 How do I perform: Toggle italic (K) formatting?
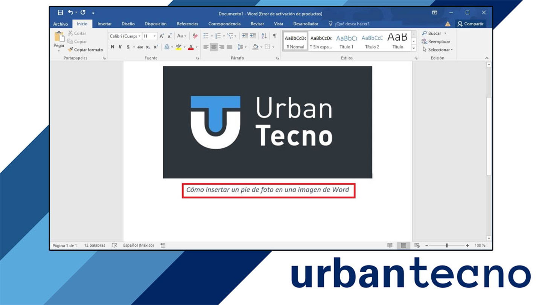(x=120, y=47)
